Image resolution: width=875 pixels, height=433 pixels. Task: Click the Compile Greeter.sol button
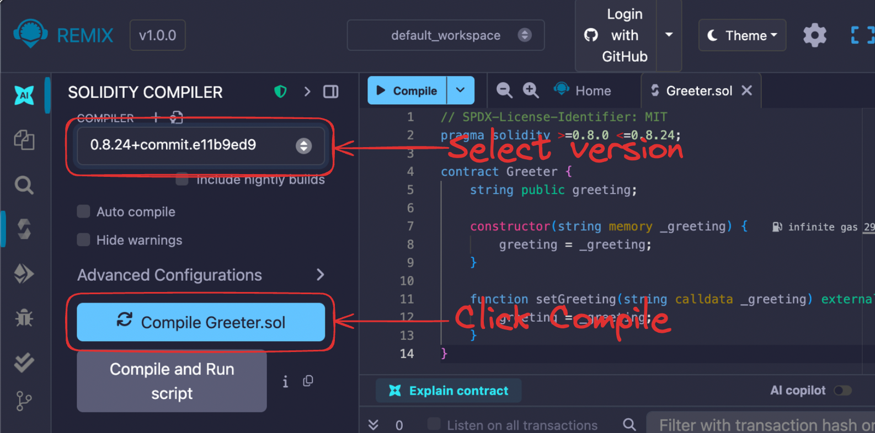[x=201, y=322]
